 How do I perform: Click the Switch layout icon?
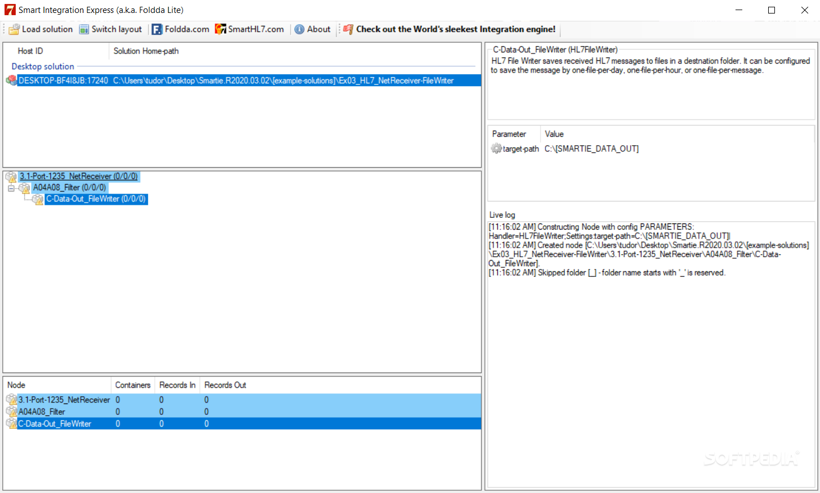tap(84, 29)
